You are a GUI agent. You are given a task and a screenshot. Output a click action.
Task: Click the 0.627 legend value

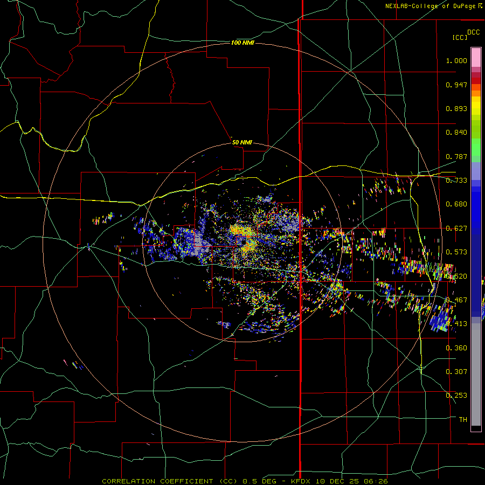(456, 228)
